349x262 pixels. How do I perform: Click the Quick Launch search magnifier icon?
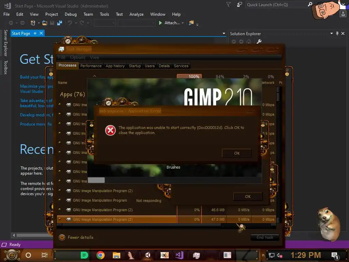[x=310, y=4]
